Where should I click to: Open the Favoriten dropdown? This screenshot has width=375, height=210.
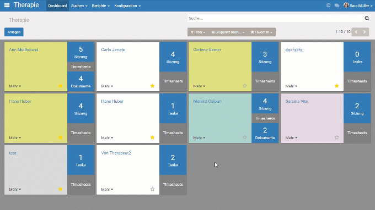(261, 32)
